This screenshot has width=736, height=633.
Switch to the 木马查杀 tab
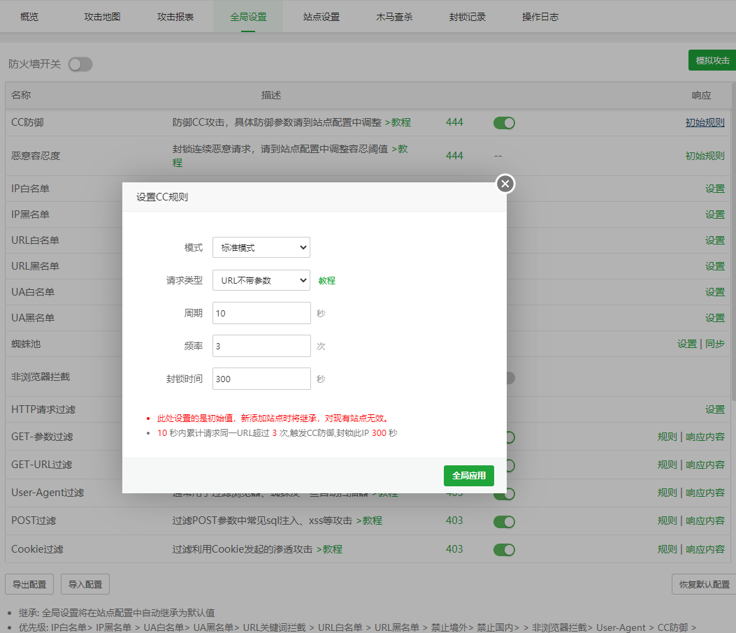click(x=394, y=17)
